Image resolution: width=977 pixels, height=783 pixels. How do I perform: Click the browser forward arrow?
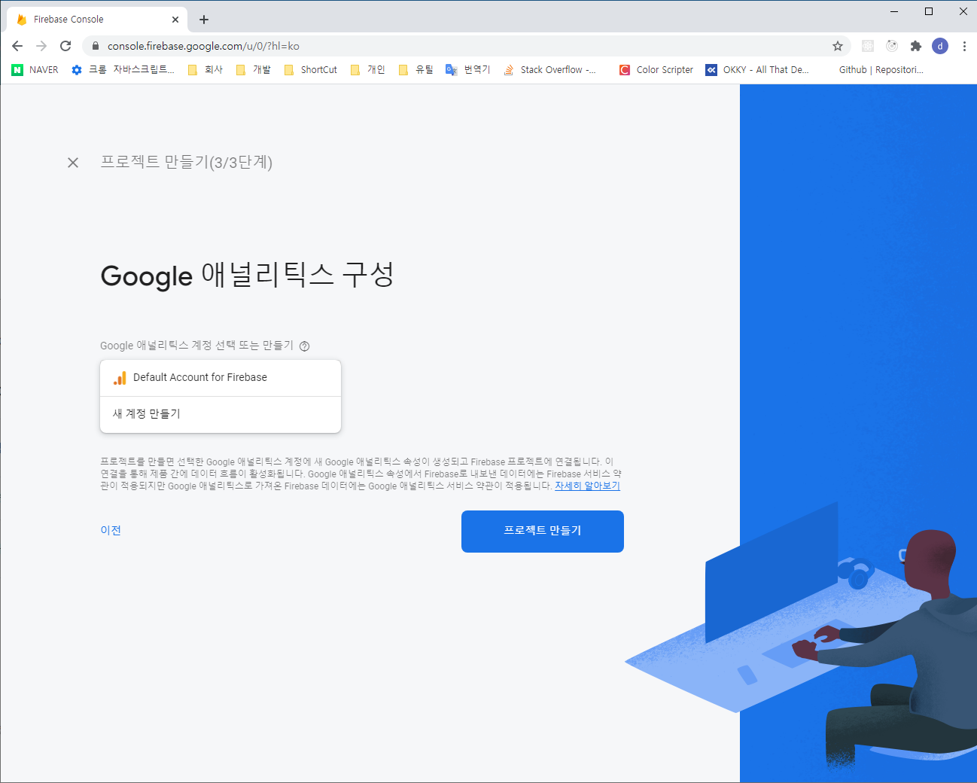pos(41,46)
